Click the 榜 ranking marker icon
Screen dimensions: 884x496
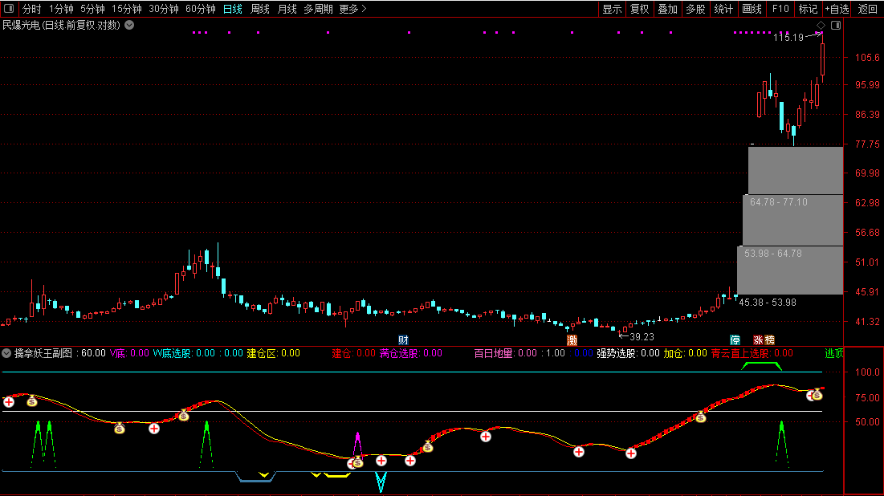pyautogui.click(x=769, y=339)
